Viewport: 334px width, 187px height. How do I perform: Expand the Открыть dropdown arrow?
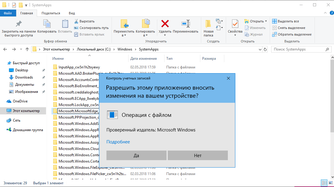point(266,21)
